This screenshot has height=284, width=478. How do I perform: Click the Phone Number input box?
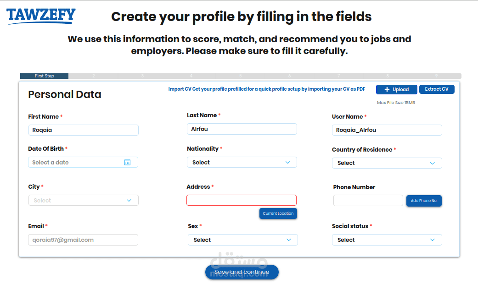click(x=368, y=200)
